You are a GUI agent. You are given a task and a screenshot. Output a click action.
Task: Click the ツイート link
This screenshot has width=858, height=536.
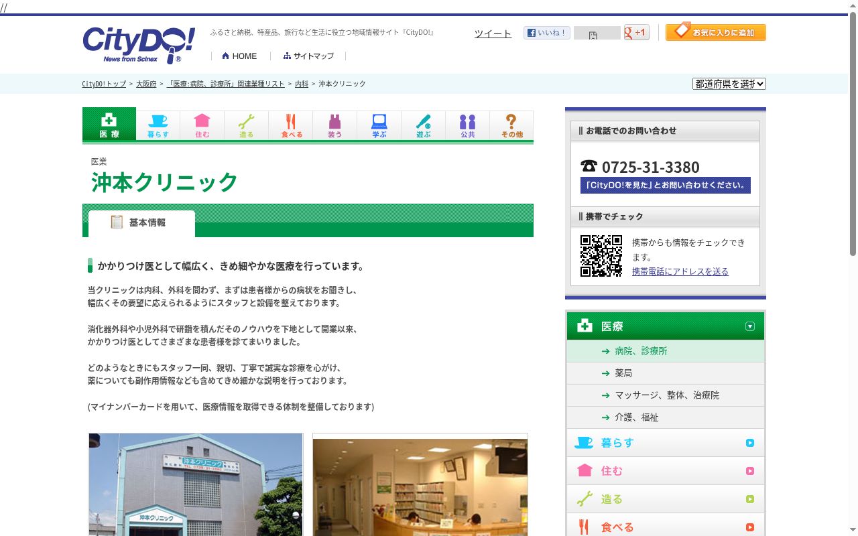(x=493, y=33)
